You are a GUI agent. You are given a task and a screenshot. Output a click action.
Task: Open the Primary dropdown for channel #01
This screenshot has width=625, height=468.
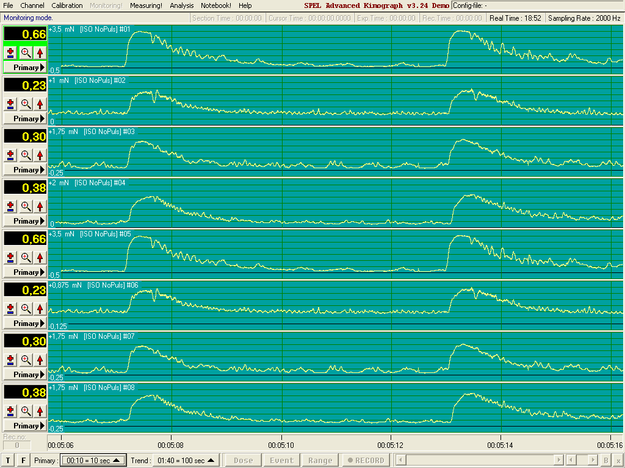25,67
